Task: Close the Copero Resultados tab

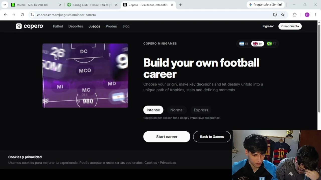Action: pyautogui.click(x=172, y=5)
